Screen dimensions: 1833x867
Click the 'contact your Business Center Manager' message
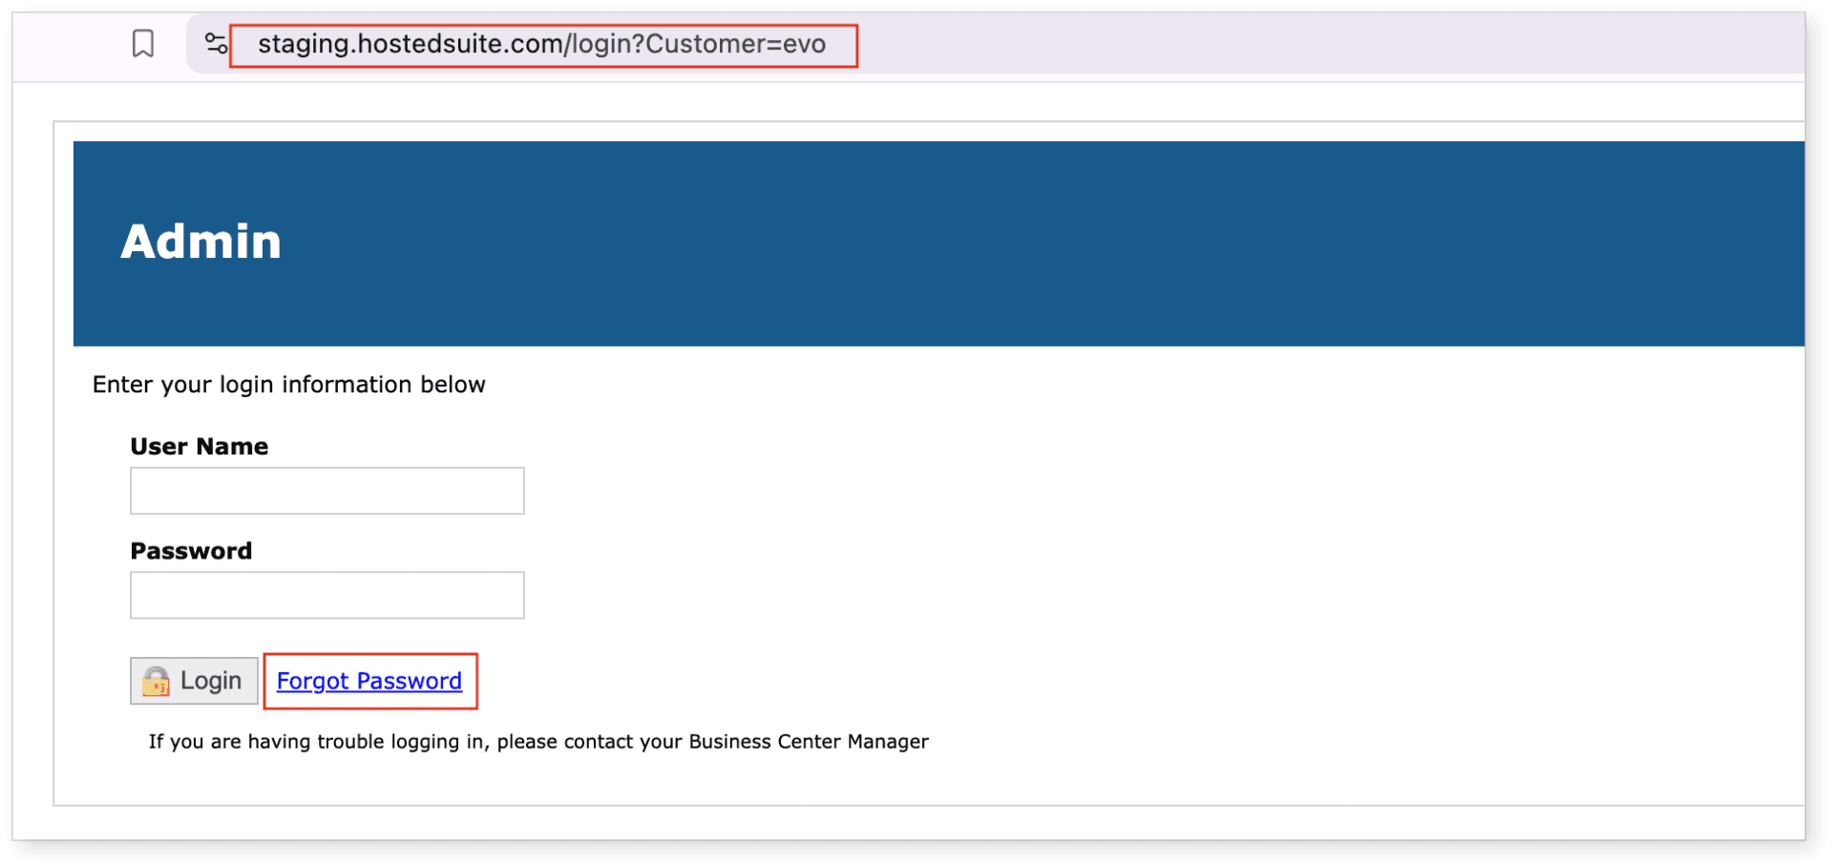[x=538, y=742]
